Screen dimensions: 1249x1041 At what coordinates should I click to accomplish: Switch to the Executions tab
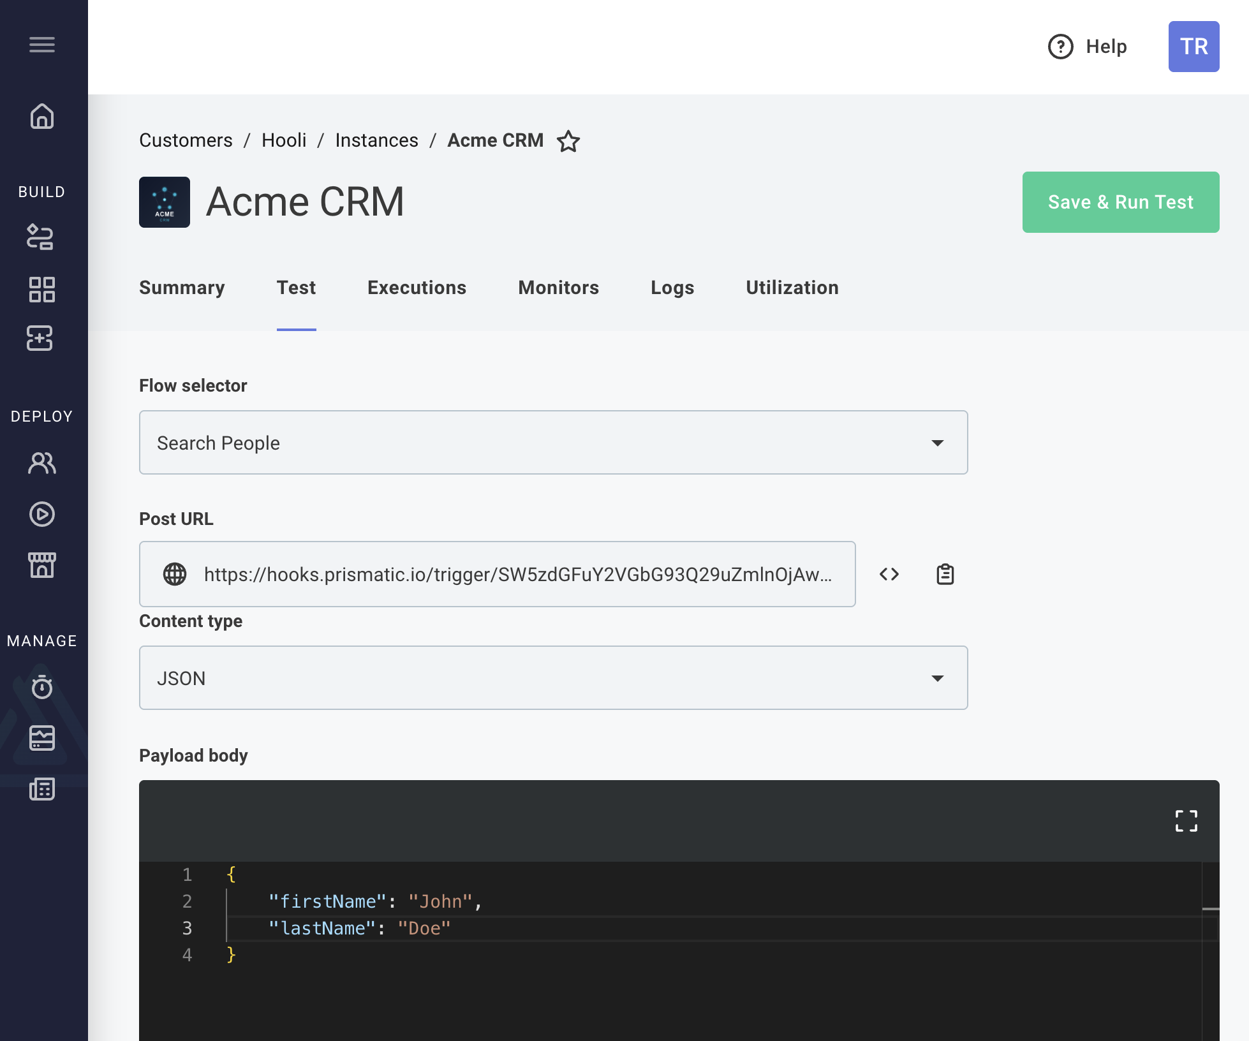[417, 288]
